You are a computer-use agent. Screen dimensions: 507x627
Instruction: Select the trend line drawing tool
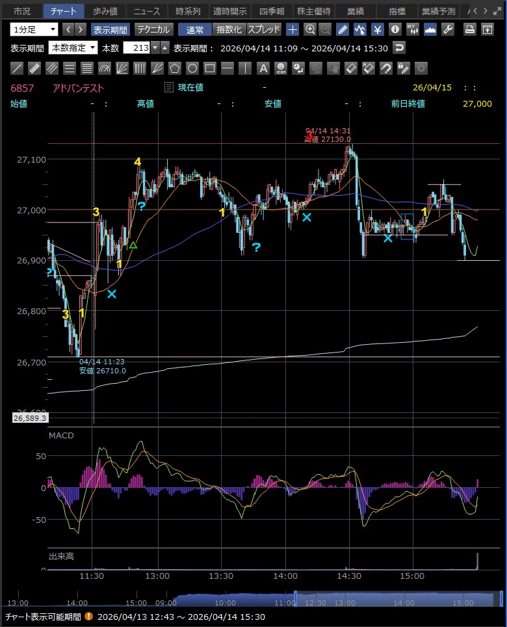pos(18,68)
